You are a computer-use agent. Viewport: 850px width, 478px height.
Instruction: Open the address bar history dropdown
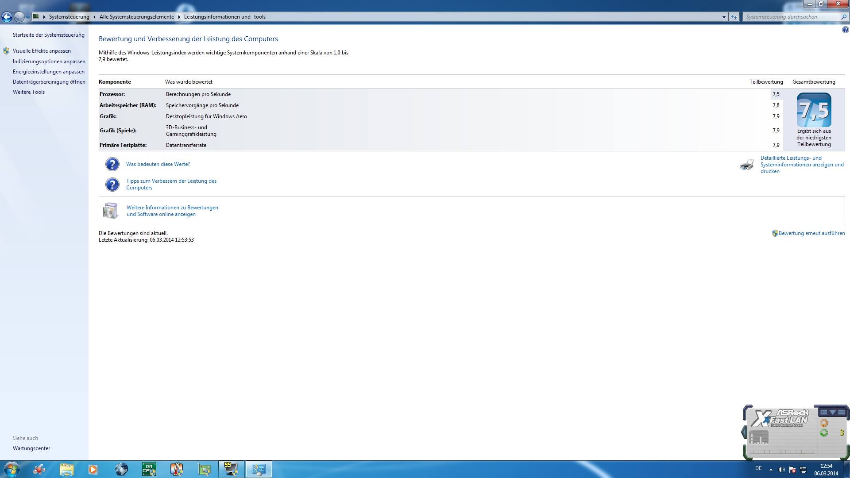click(x=724, y=17)
